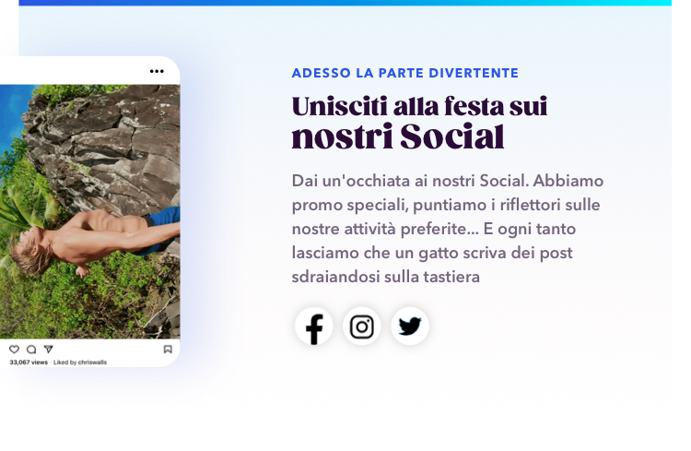
Task: Click the white header of the post card
Action: click(90, 71)
